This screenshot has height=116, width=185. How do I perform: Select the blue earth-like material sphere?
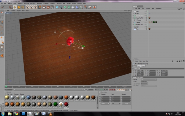(28, 98)
